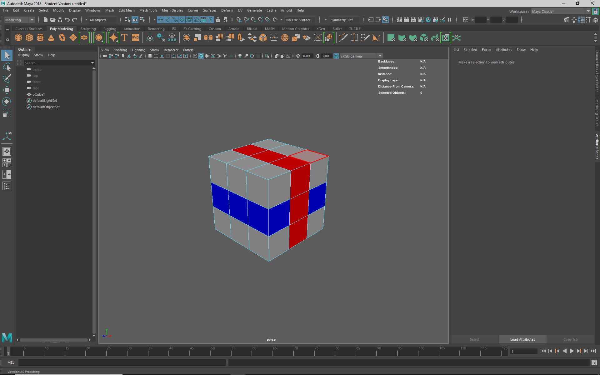The height and width of the screenshot is (375, 600).
Task: Click the Load Attributes button
Action: (x=522, y=339)
